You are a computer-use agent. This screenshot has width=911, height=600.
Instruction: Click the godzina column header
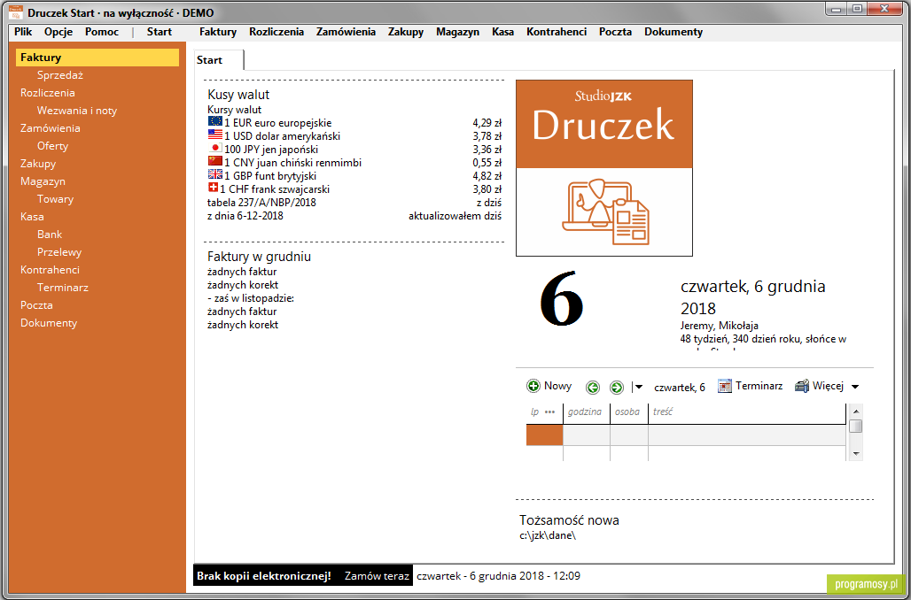pyautogui.click(x=586, y=412)
